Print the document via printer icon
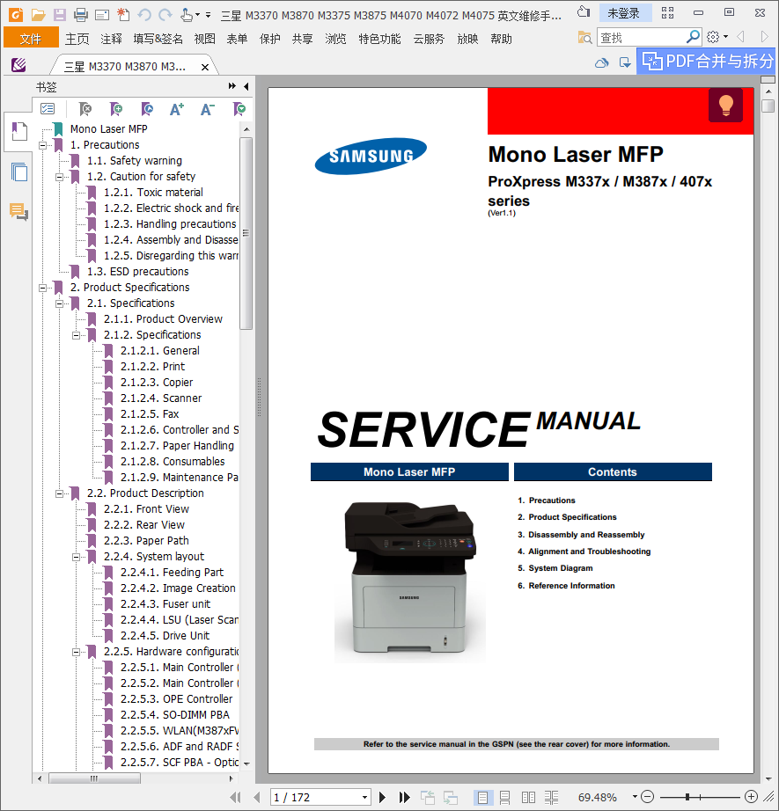The height and width of the screenshot is (811, 779). click(x=81, y=14)
